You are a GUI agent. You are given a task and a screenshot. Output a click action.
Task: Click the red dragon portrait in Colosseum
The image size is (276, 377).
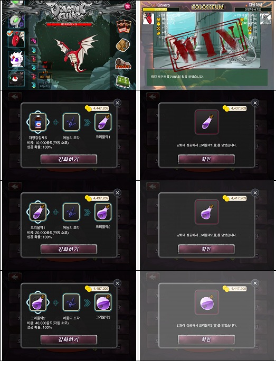[x=148, y=19]
